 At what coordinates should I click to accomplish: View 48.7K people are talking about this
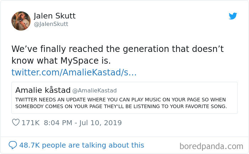(82, 145)
